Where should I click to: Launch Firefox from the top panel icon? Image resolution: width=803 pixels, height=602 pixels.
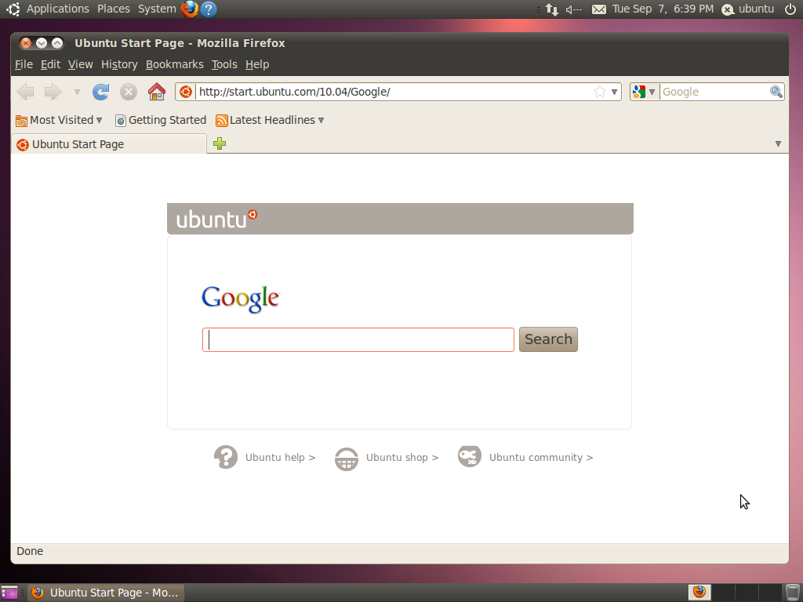pos(190,9)
